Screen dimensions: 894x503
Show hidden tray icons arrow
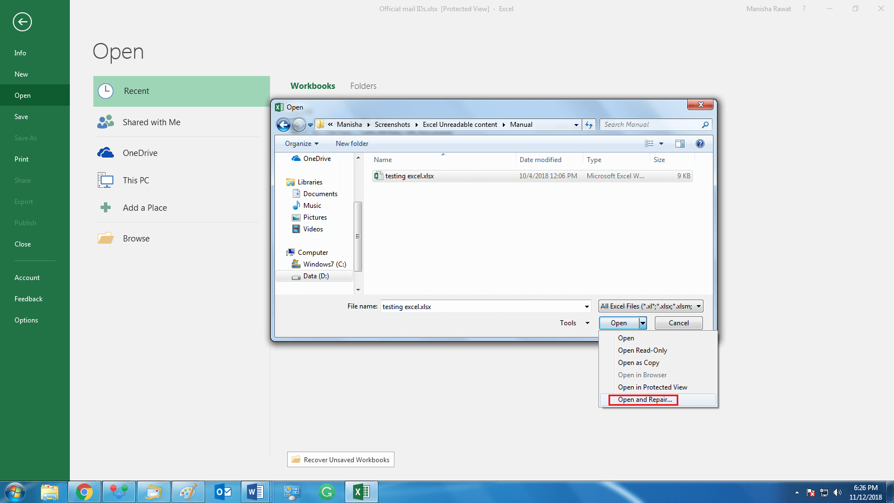point(797,492)
